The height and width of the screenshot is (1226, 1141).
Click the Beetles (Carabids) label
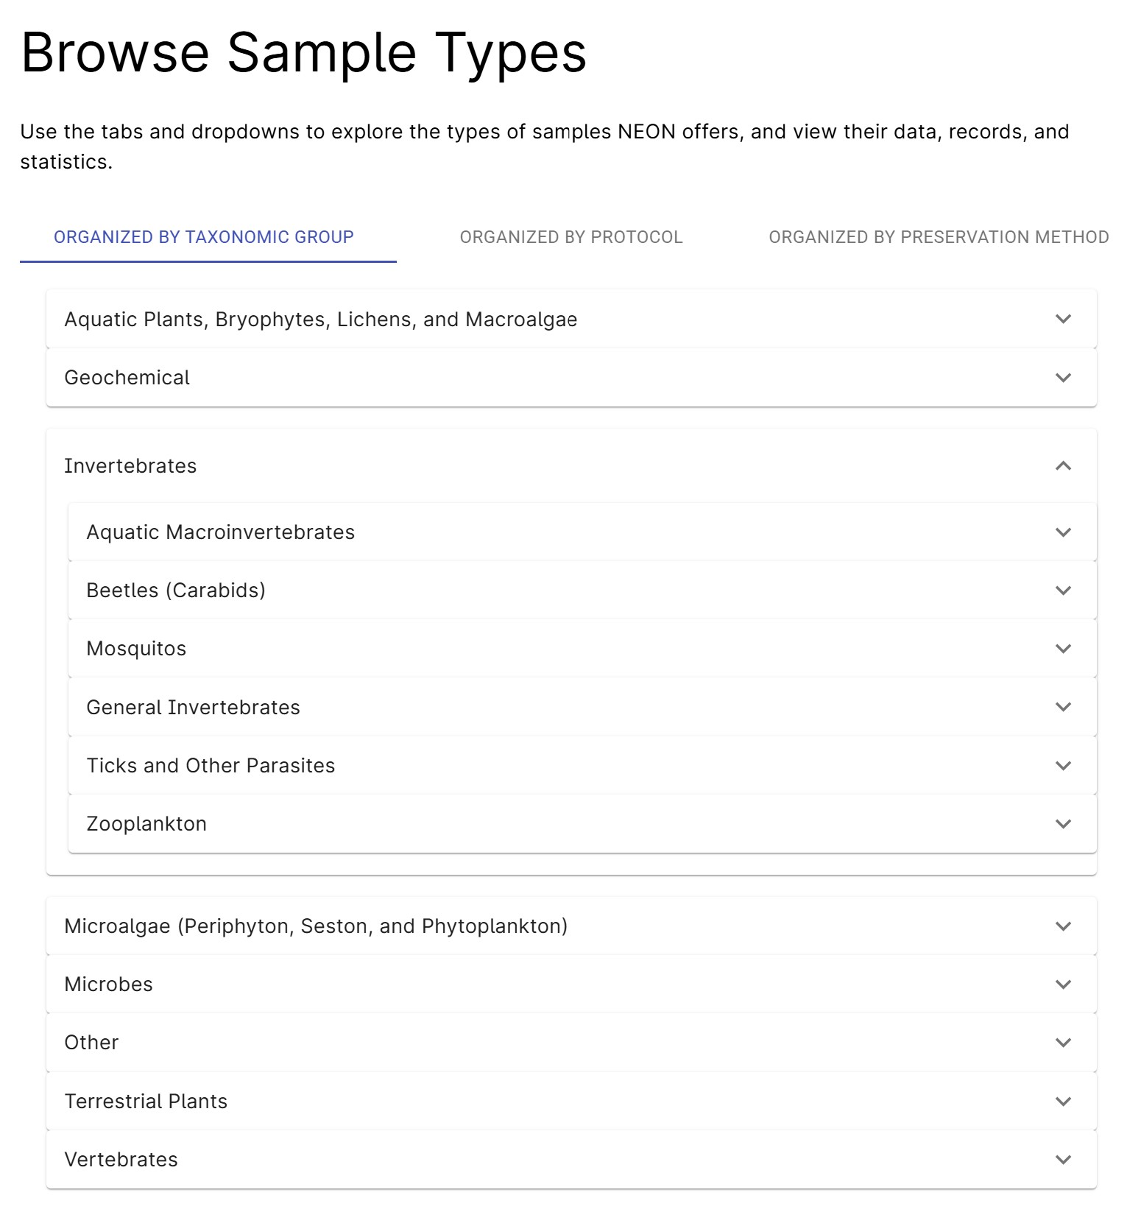(176, 590)
